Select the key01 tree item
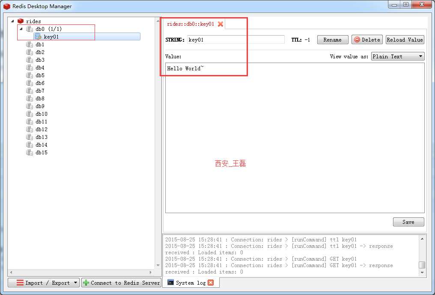435x295 pixels. 87,37
